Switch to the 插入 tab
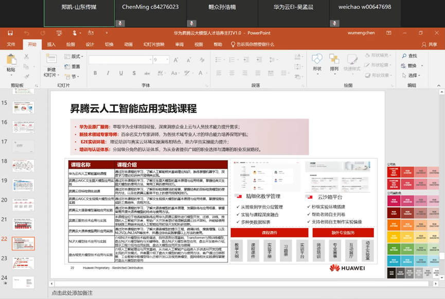Viewport: 445px width, 299px height. [51, 44]
